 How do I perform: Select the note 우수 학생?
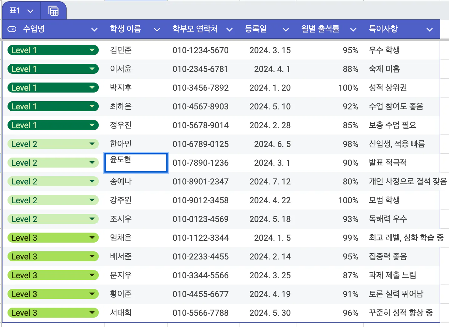tap(384, 50)
